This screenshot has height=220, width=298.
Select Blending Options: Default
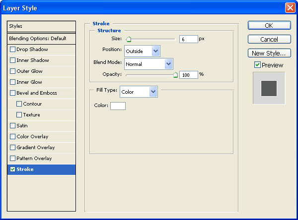[41, 38]
